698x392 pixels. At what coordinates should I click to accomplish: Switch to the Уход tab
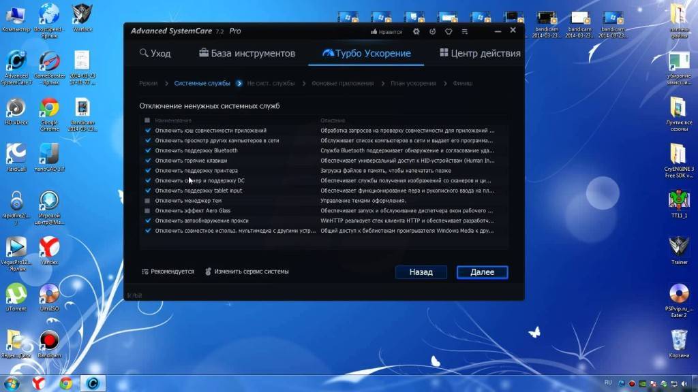[155, 53]
